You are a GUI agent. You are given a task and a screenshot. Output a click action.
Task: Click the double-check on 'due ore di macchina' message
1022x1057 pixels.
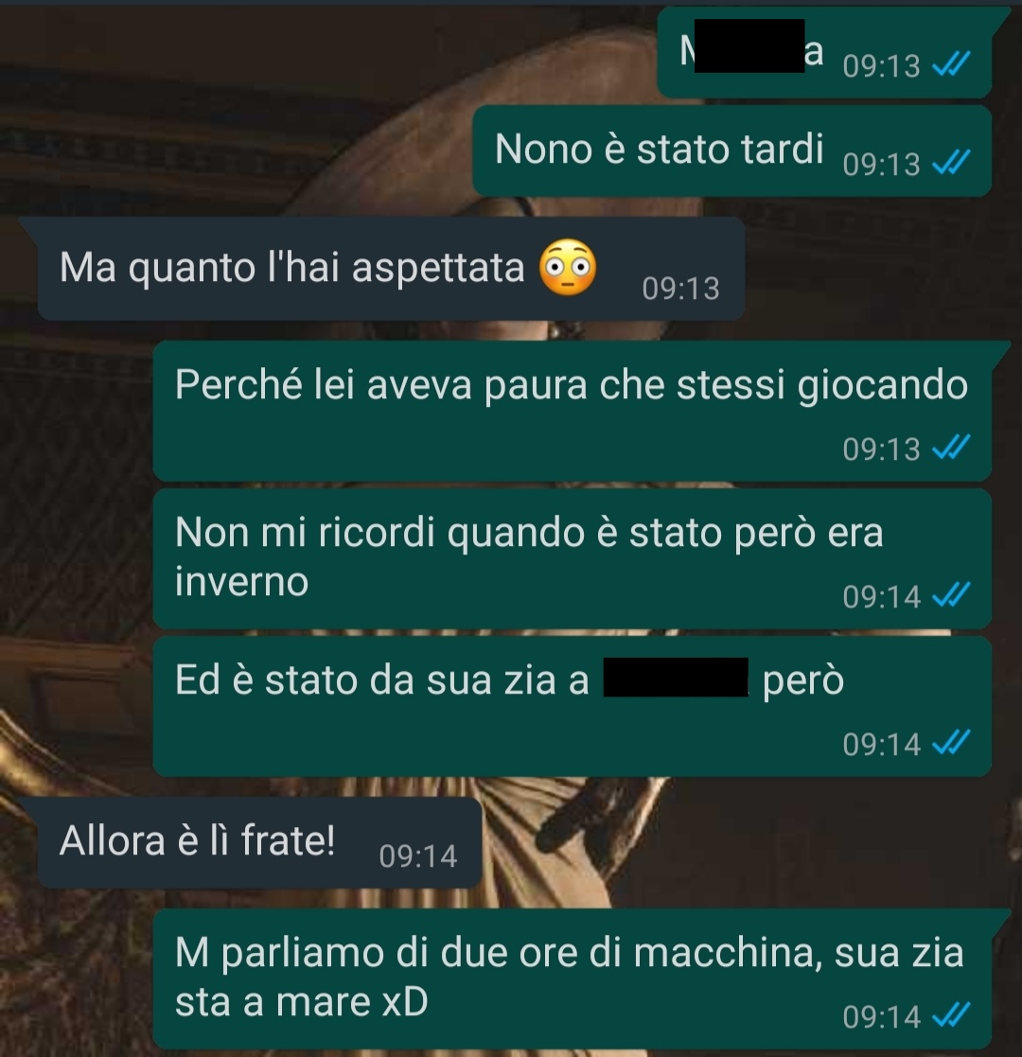click(951, 1015)
